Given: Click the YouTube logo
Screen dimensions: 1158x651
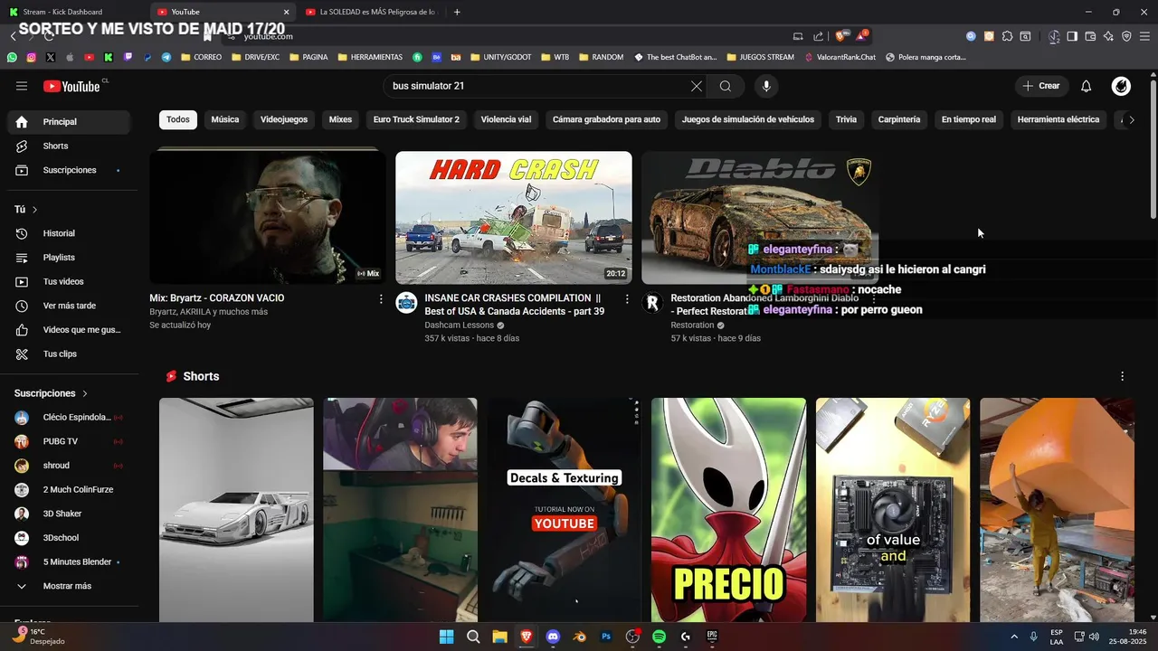Looking at the screenshot, I should 71,86.
